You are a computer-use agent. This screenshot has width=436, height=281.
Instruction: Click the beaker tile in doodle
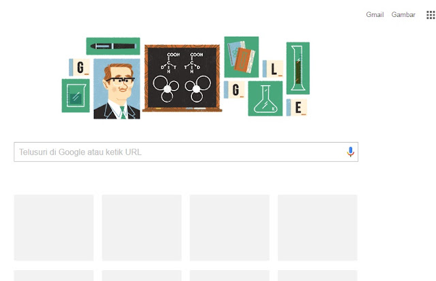76,96
